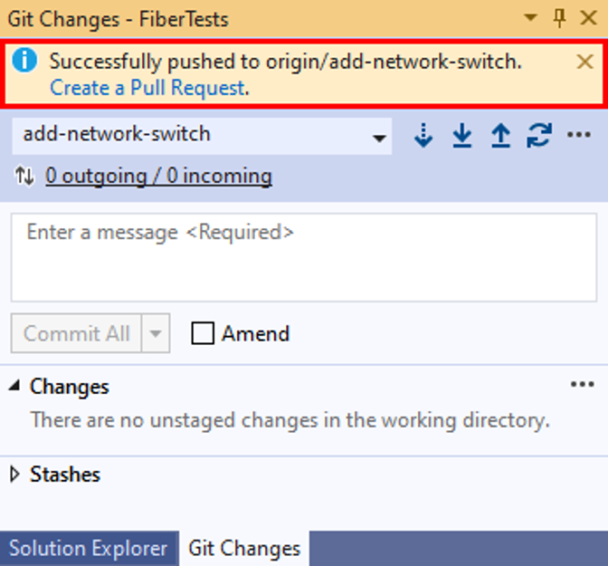Click the blue info icon in notification

point(24,62)
